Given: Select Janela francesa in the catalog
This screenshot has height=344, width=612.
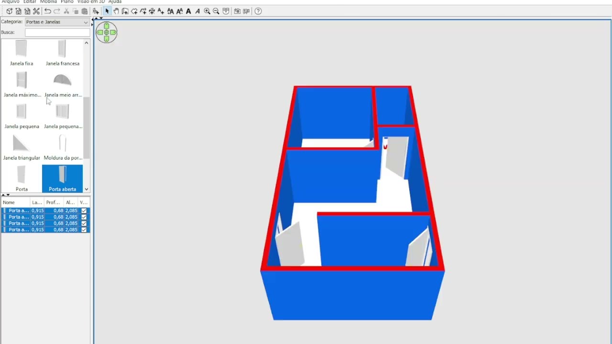Looking at the screenshot, I should (x=63, y=54).
